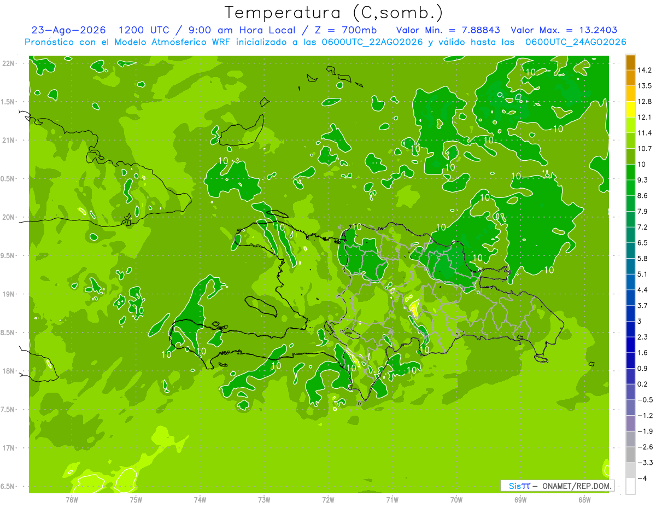Click the colorbar value "10.7"

click(645, 149)
